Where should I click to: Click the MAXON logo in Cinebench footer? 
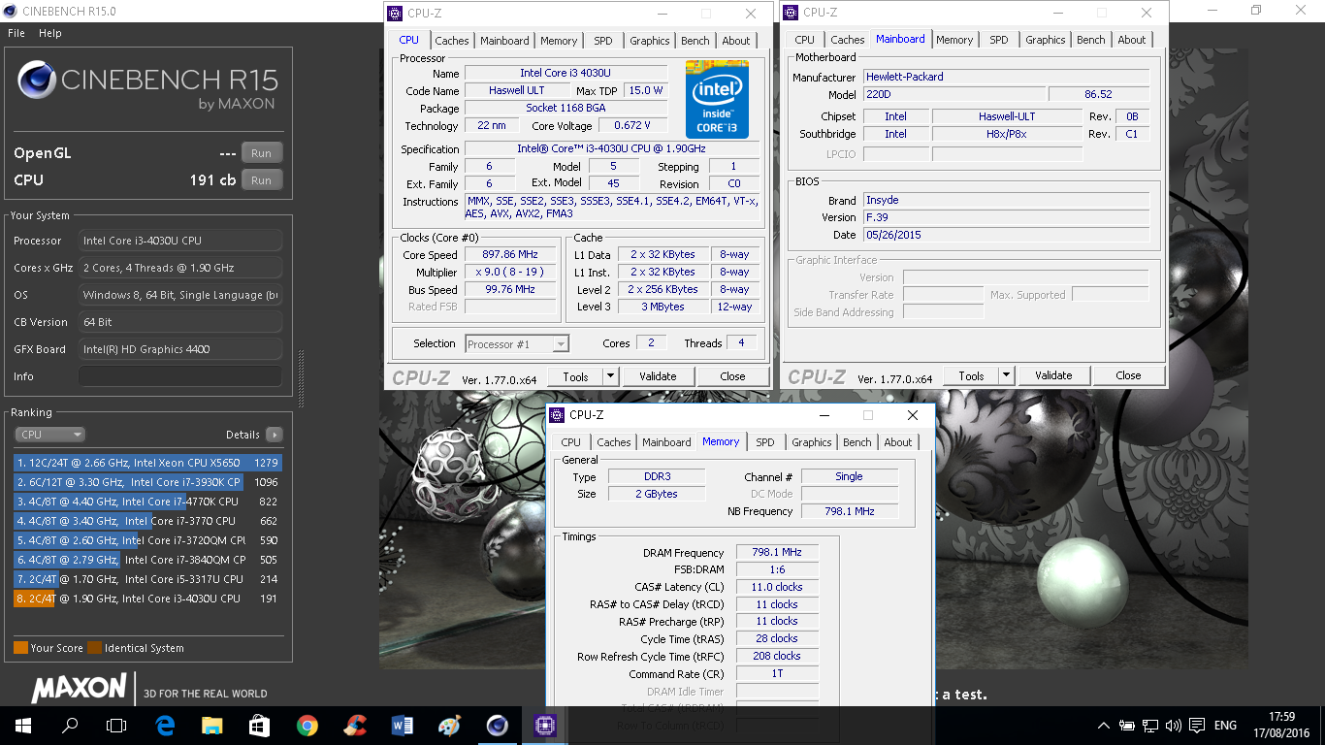(x=80, y=689)
